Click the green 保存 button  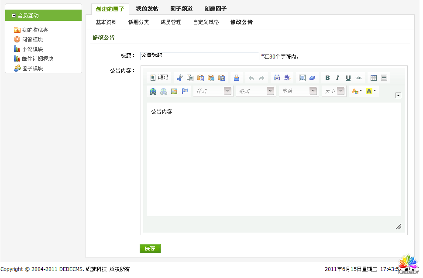click(x=150, y=248)
